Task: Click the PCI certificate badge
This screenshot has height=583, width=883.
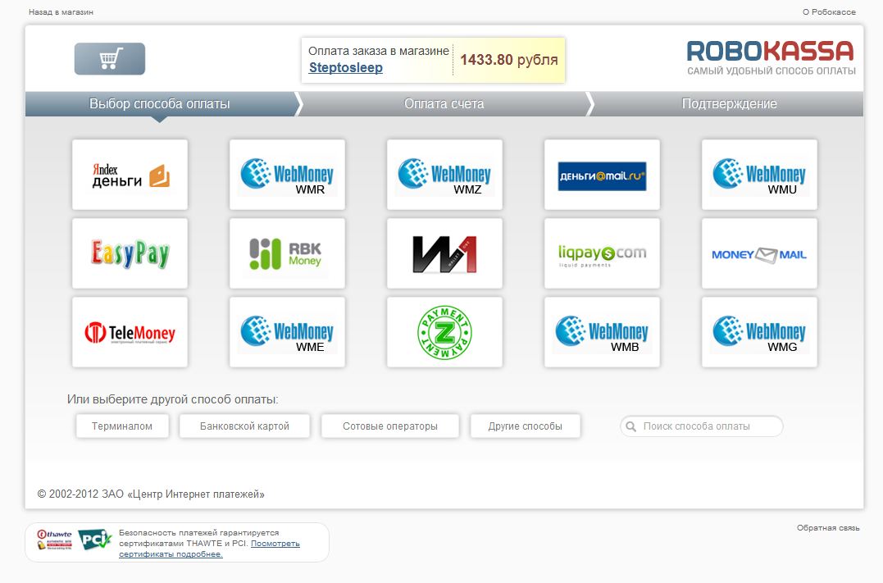Action: 94,540
